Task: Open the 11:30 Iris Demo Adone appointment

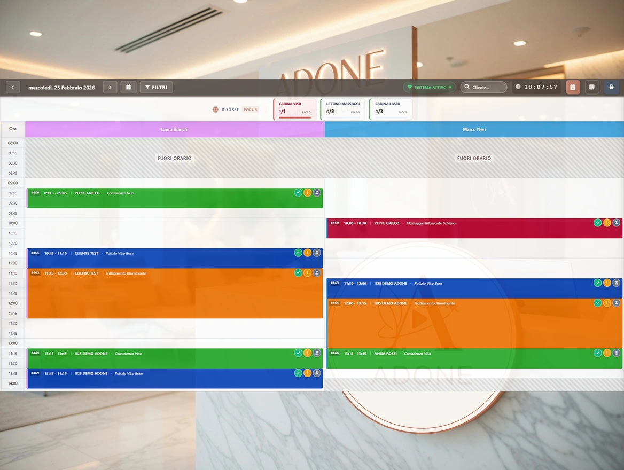Action: click(474, 288)
